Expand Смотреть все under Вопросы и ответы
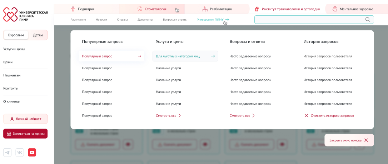Viewport: 388px width, 164px height. [242, 116]
